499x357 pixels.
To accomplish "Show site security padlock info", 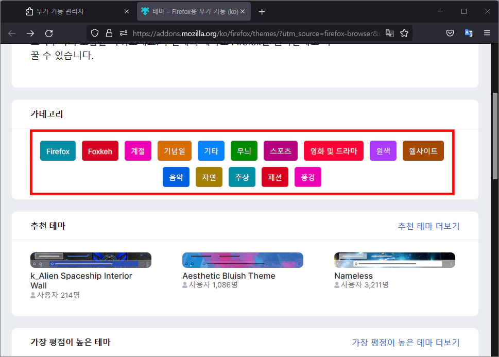I will point(109,33).
